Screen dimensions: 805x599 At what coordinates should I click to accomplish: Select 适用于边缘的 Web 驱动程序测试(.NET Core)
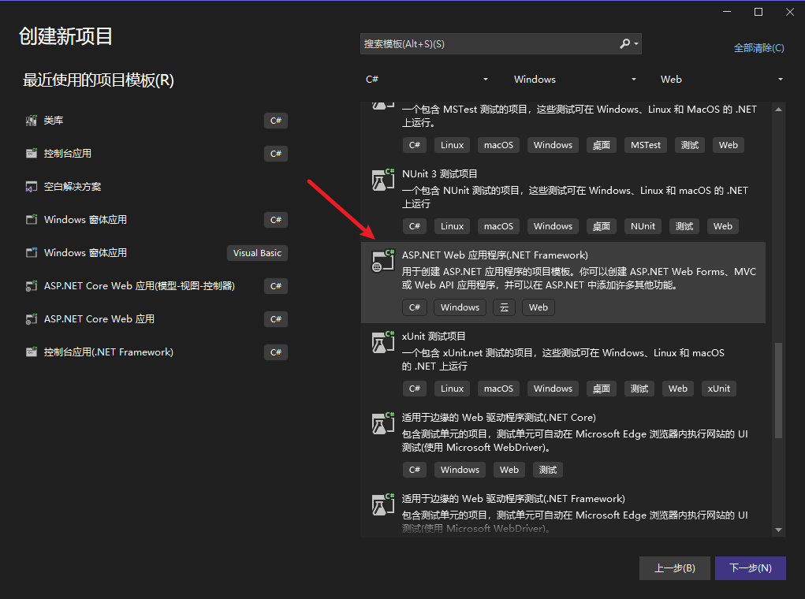coord(563,445)
